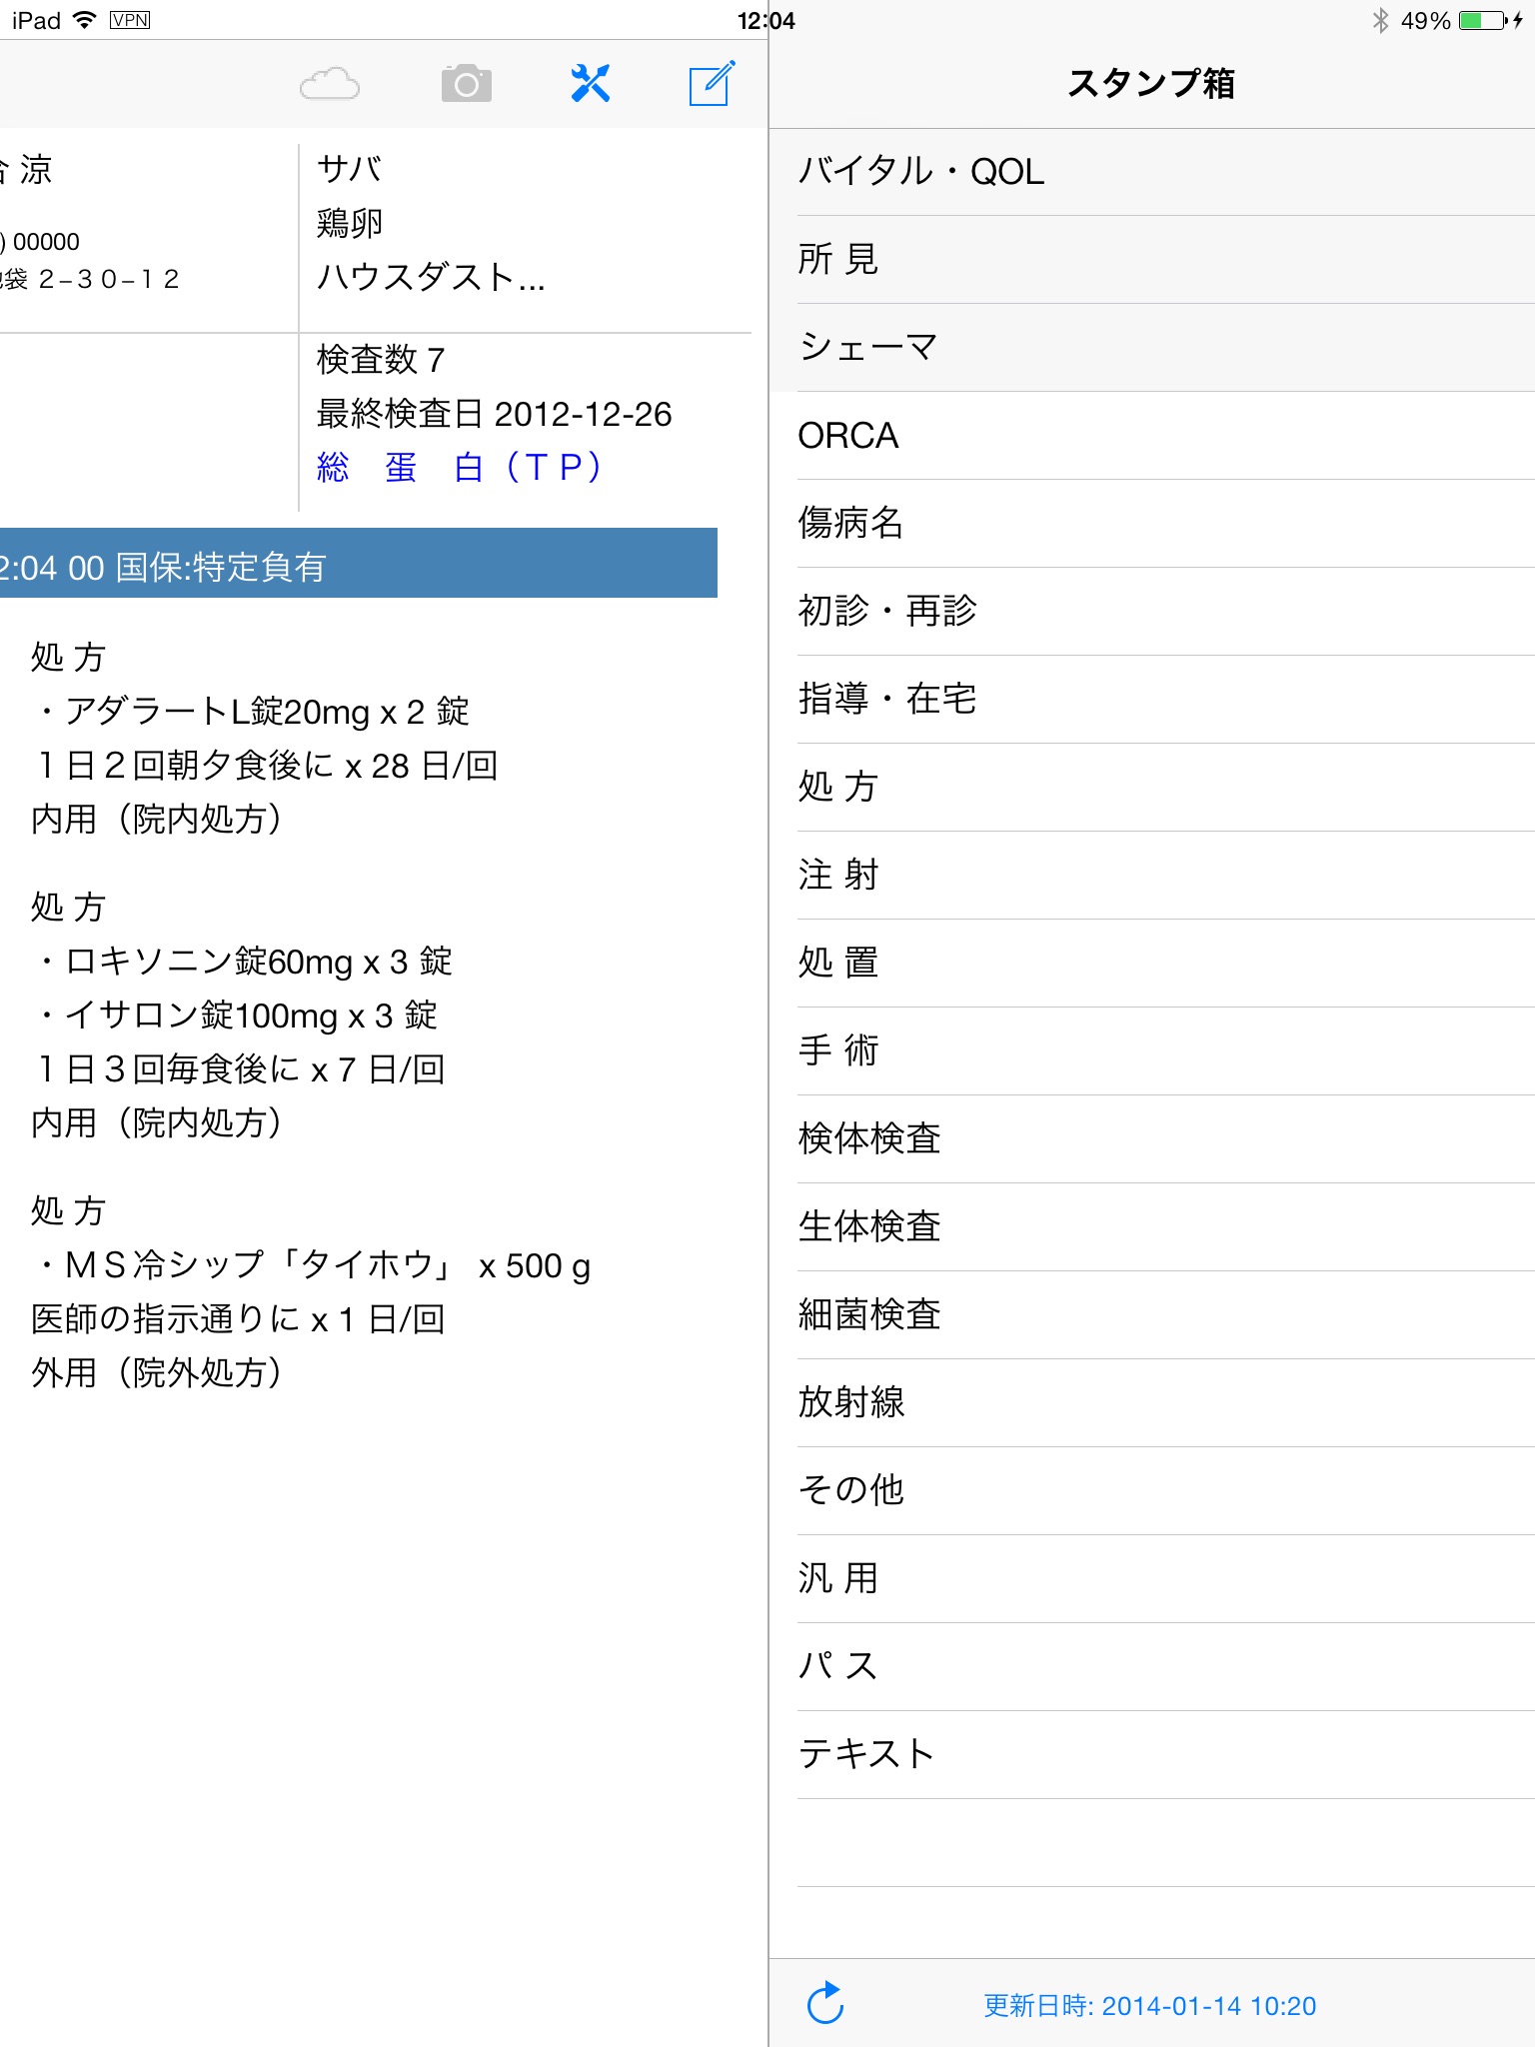Tap the 検査数 7 text
This screenshot has width=1535, height=2047.
pyautogui.click(x=381, y=360)
